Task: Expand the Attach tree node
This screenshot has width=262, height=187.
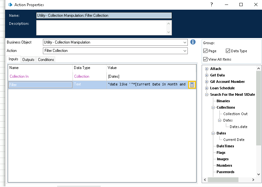Action: 207,69
